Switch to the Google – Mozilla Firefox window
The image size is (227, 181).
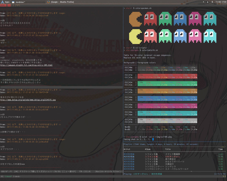[62, 2]
